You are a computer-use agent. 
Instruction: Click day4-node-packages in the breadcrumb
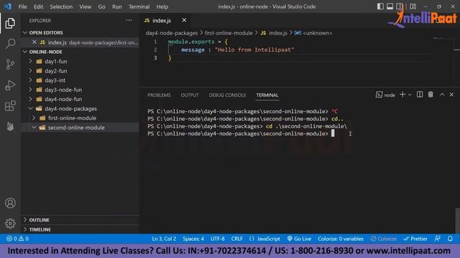pyautogui.click(x=172, y=33)
